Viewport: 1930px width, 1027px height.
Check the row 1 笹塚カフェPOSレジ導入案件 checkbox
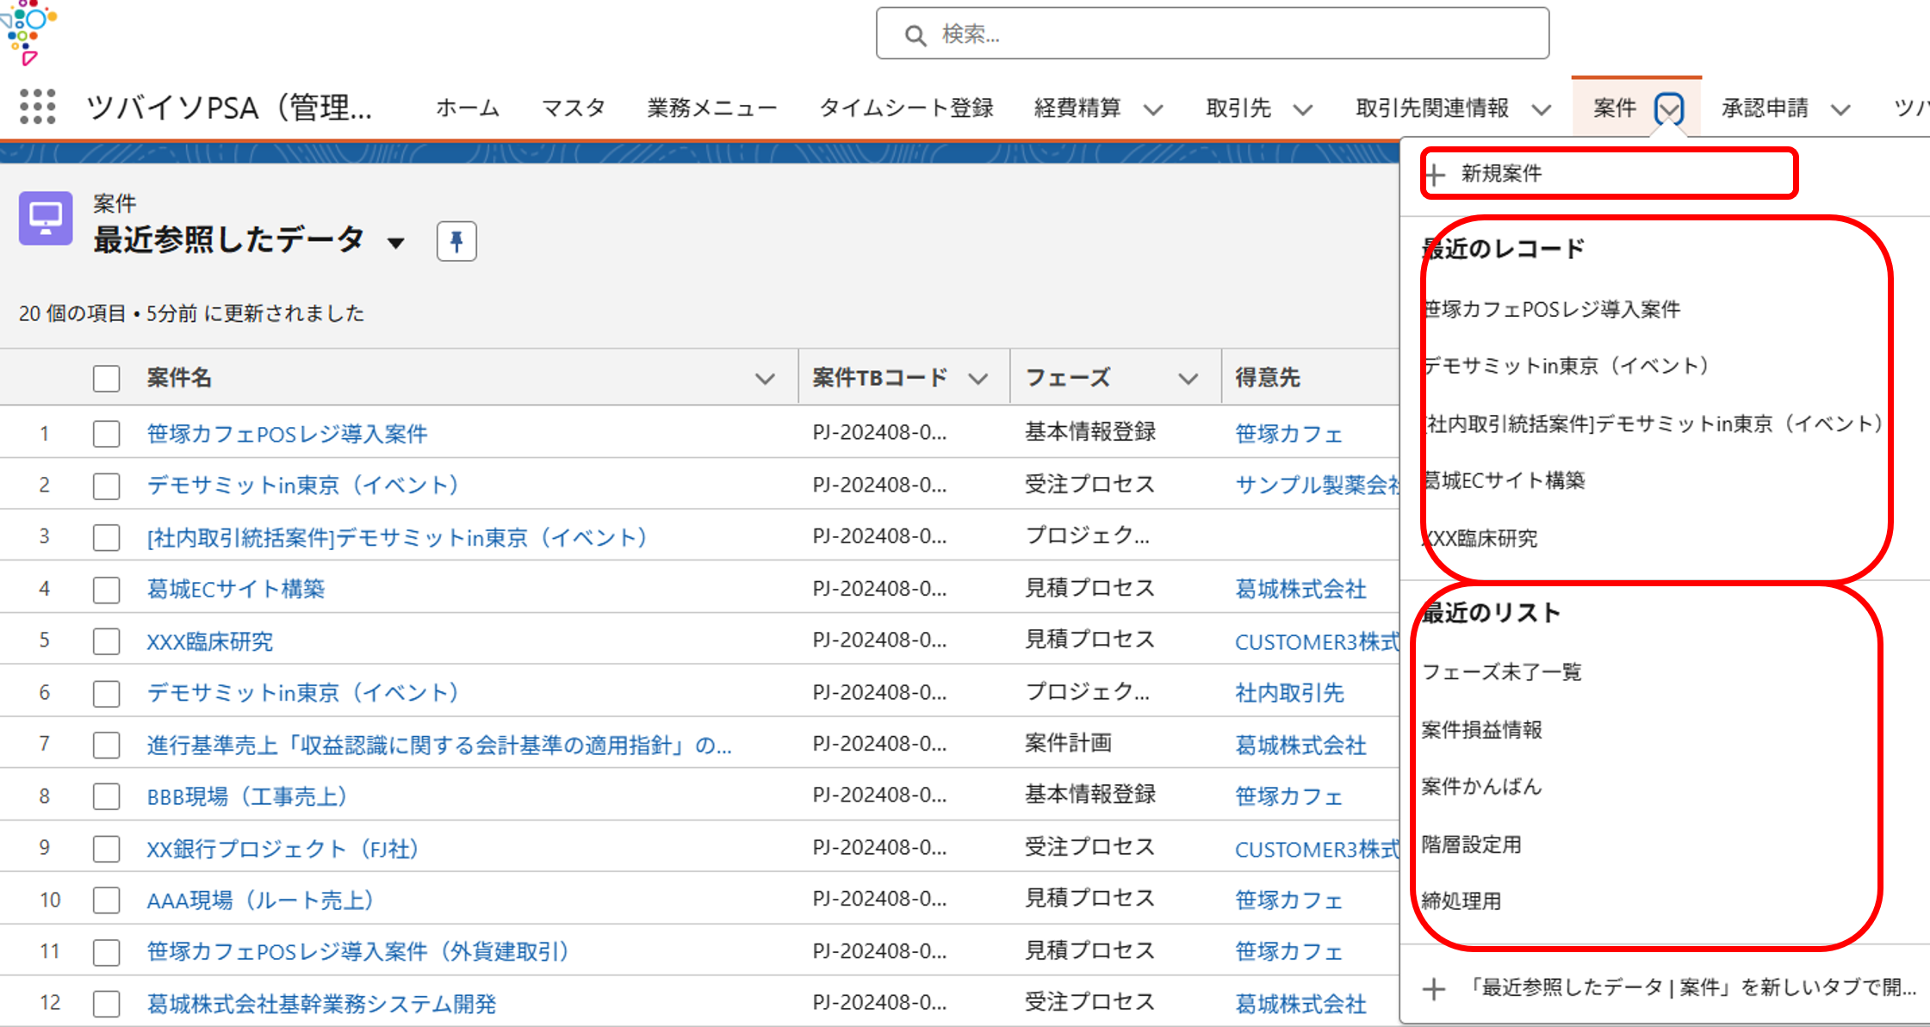point(107,433)
